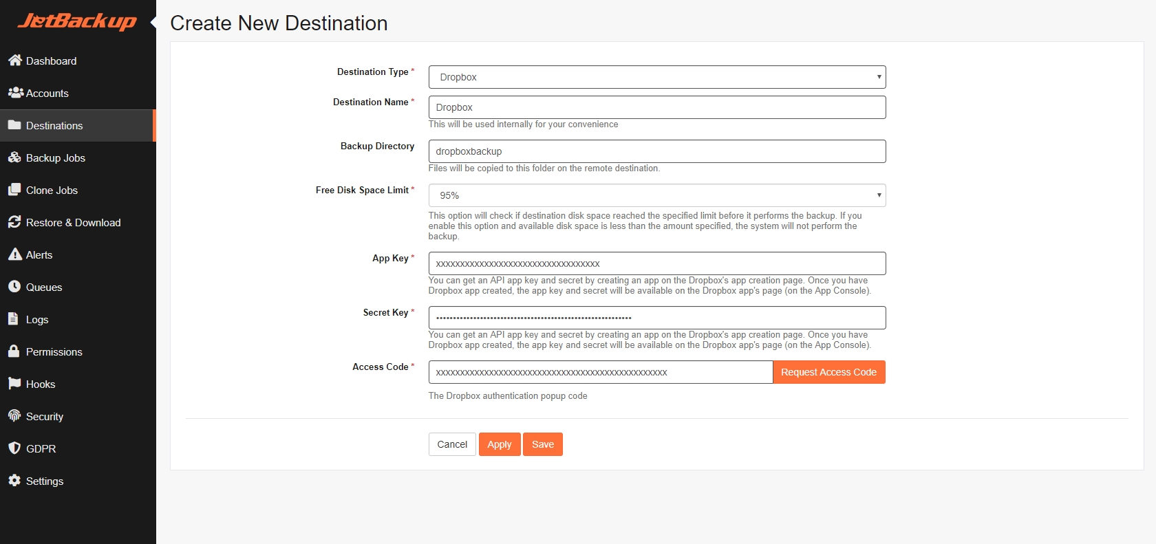The height and width of the screenshot is (544, 1156).
Task: Click the GDPR shield icon
Action: click(14, 448)
